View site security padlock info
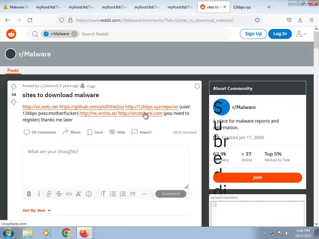The image size is (319, 239). tap(70, 20)
